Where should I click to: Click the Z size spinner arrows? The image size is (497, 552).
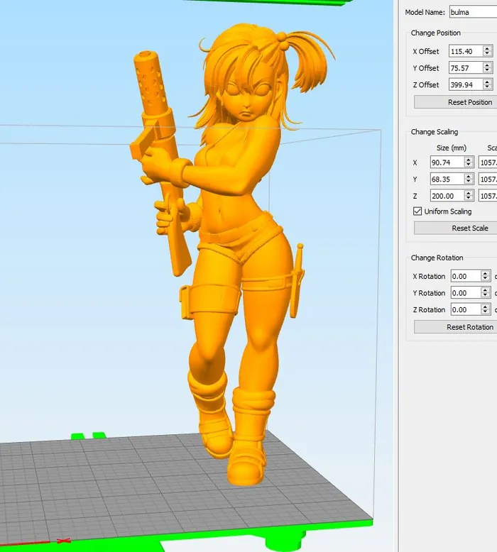click(x=469, y=196)
